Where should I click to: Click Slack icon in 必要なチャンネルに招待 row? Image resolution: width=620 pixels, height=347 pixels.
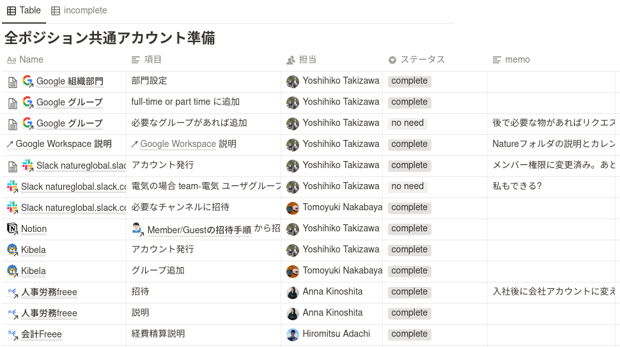pos(13,208)
